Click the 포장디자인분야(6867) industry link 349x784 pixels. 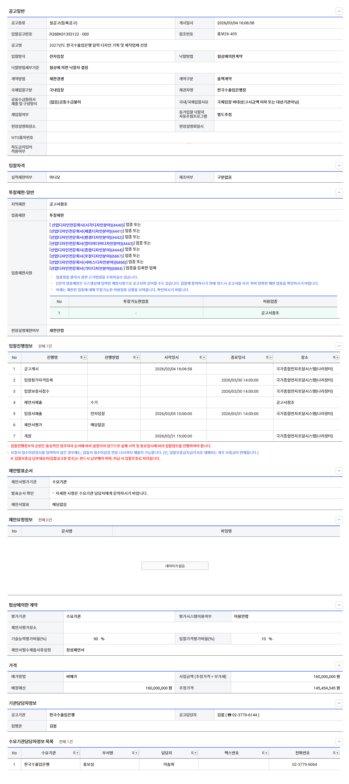pyautogui.click(x=86, y=256)
